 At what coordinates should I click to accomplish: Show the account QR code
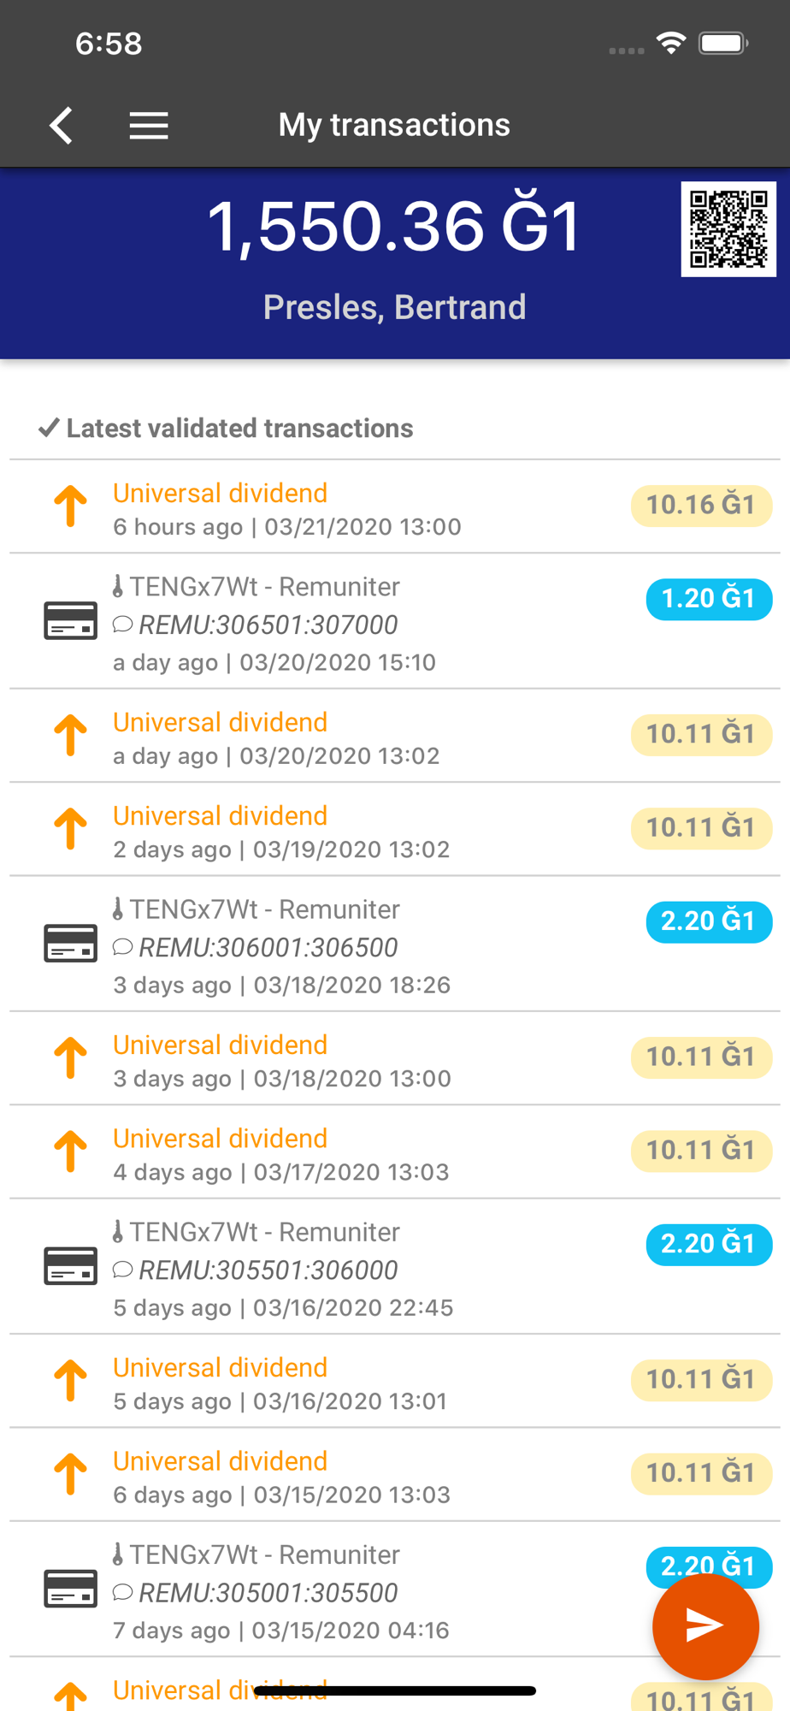point(728,229)
